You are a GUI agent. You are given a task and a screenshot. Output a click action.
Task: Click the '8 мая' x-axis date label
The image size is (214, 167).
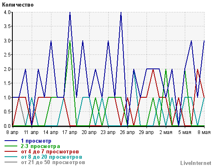(204, 132)
